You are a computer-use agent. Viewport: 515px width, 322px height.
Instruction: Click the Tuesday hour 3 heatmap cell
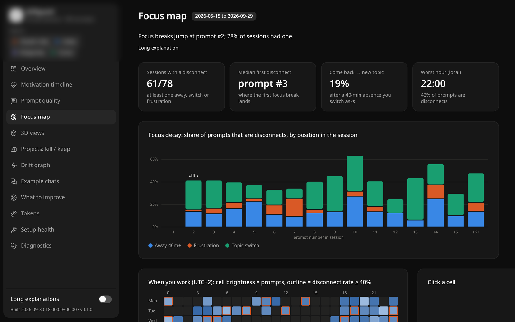pyautogui.click(x=197, y=311)
